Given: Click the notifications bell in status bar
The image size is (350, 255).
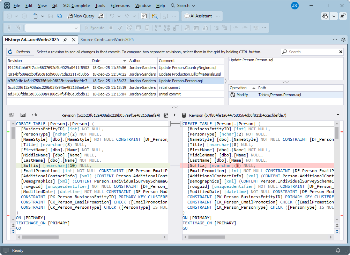Looking at the screenshot, I should point(338,250).
